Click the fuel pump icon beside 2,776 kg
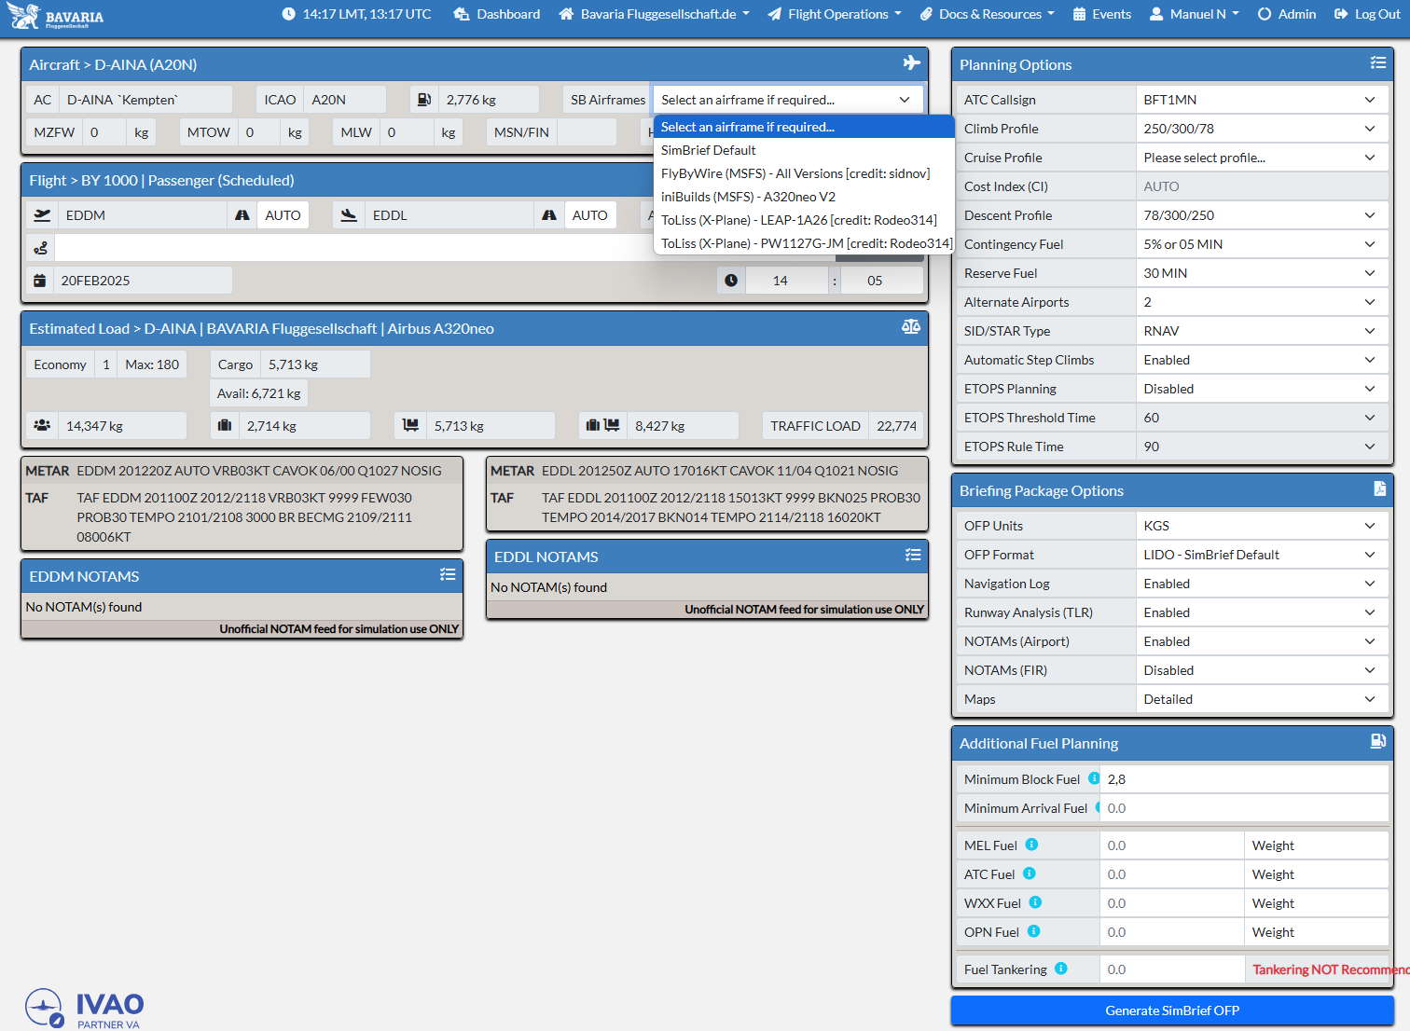 click(424, 100)
